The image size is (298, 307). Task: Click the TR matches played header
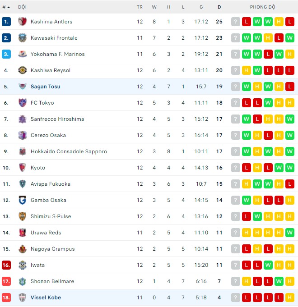pyautogui.click(x=140, y=7)
